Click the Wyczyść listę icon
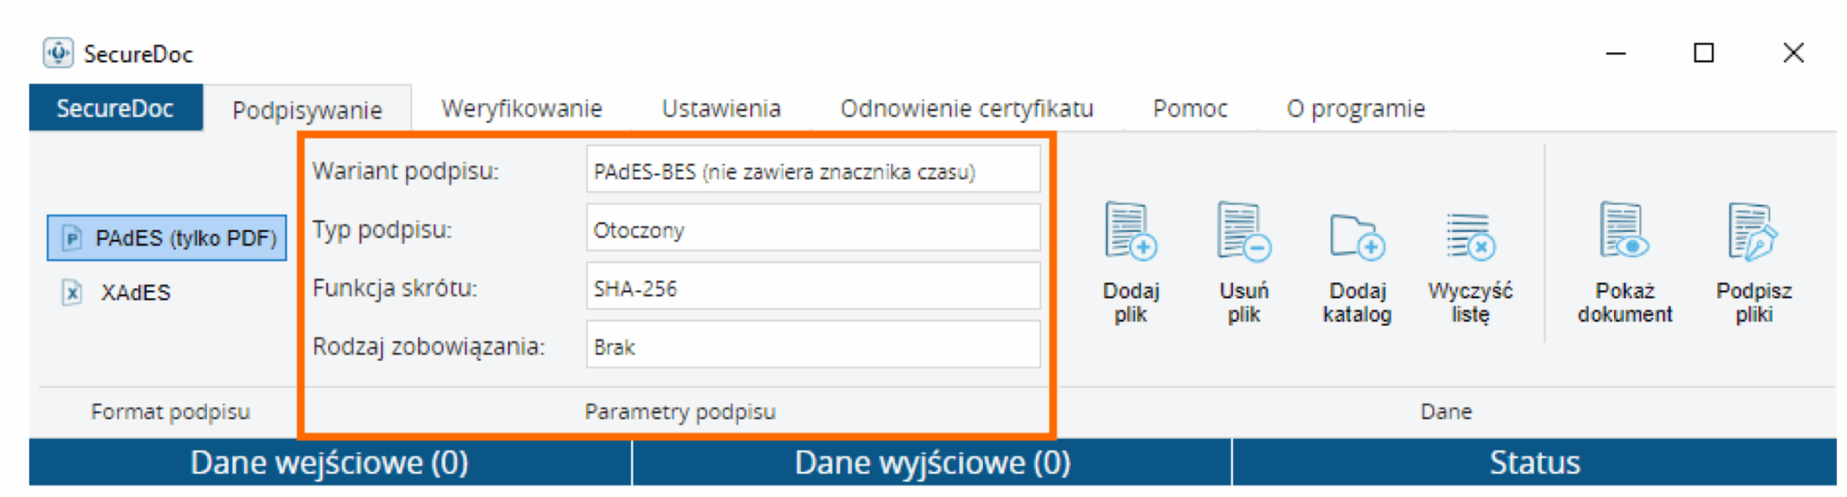 (x=1470, y=236)
